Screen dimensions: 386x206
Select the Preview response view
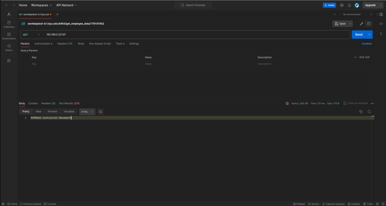click(x=52, y=111)
